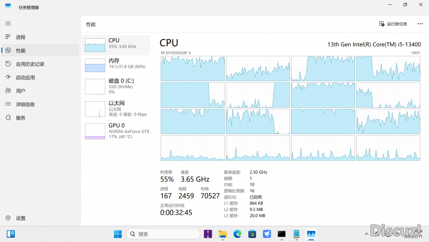Collapse the navigation with the hamburger button
Screen dimensions: 429x242
click(8, 23)
